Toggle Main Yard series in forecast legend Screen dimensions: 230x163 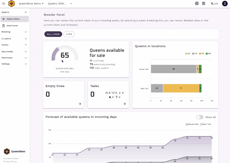click(x=206, y=124)
